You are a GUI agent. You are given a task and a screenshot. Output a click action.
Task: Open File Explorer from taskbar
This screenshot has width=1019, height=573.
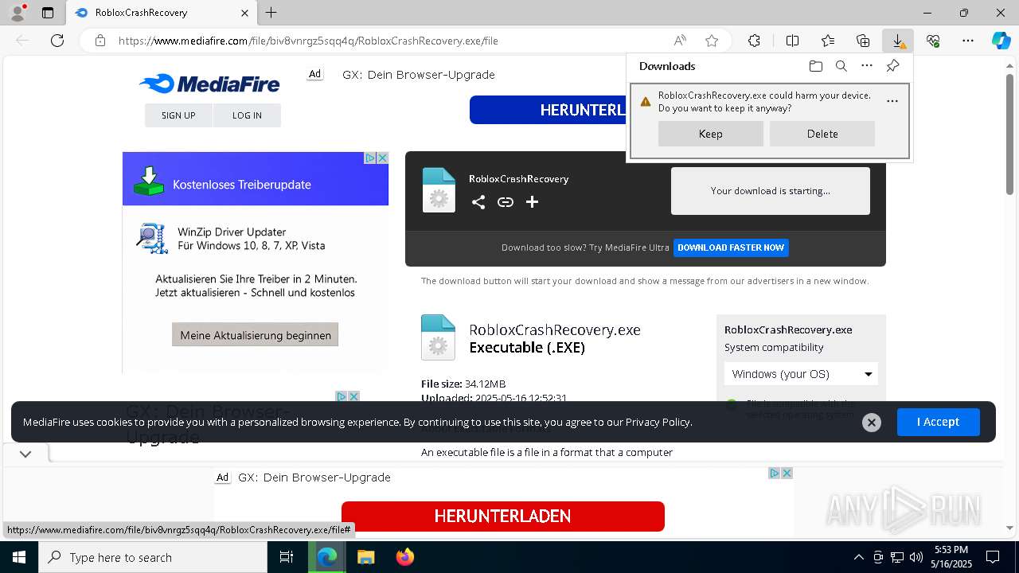[365, 557]
